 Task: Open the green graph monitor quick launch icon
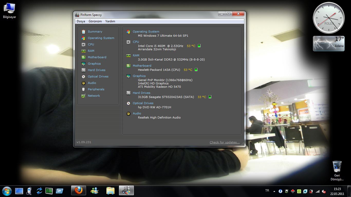coord(49,191)
